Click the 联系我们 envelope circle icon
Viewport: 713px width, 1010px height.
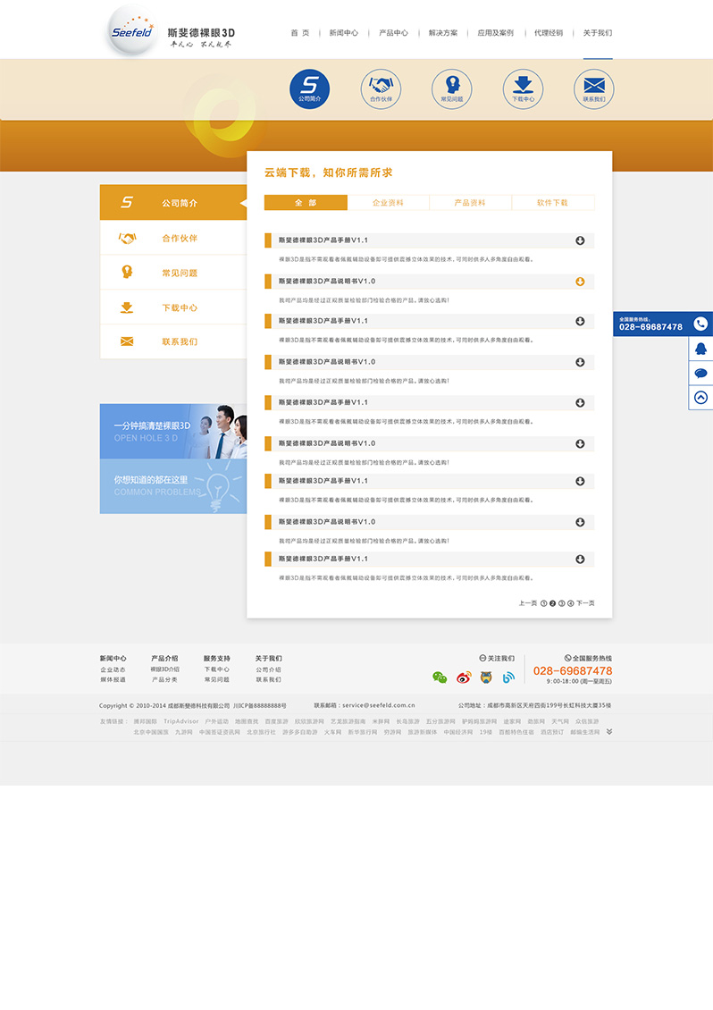593,88
